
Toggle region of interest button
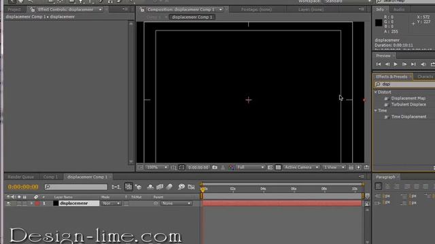[271, 167]
